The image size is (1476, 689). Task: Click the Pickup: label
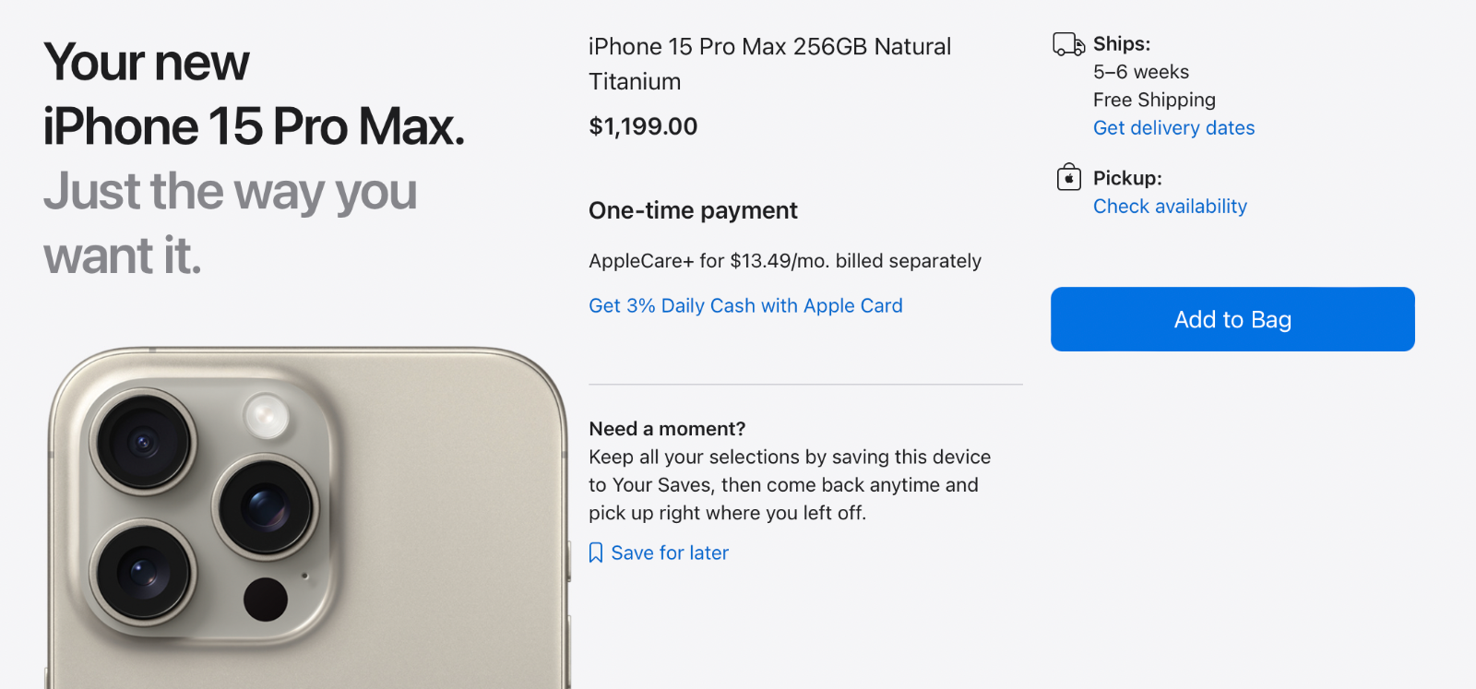tap(1127, 178)
